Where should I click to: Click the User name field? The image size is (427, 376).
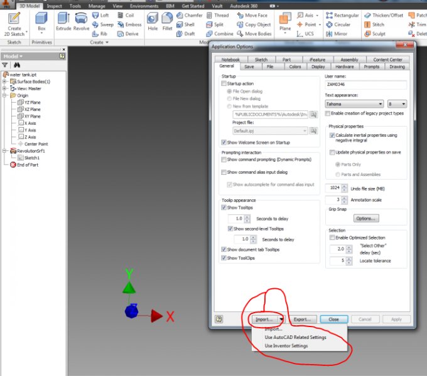(366, 85)
